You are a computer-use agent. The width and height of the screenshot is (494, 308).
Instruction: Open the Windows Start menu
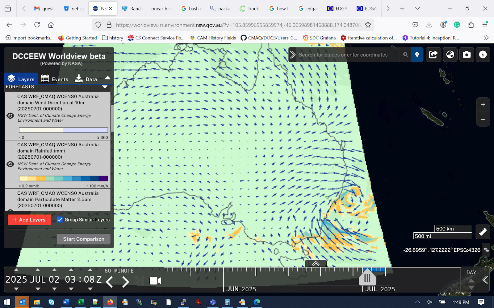tap(7, 302)
